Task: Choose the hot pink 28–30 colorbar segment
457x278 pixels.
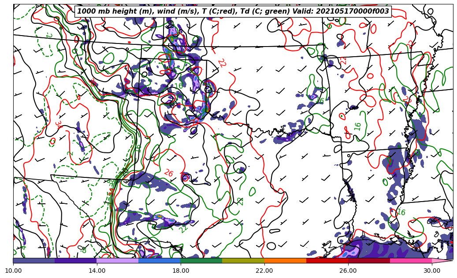Action: [x=411, y=260]
